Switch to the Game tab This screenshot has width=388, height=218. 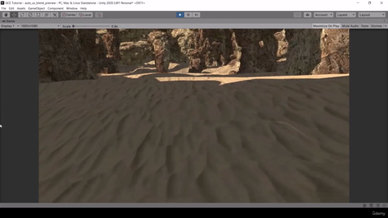(8, 21)
